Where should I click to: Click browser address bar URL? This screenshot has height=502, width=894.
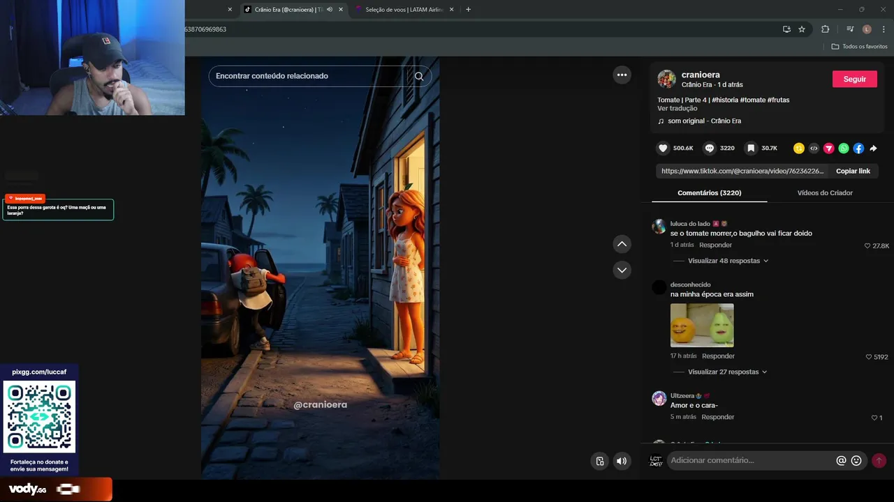[x=482, y=29]
